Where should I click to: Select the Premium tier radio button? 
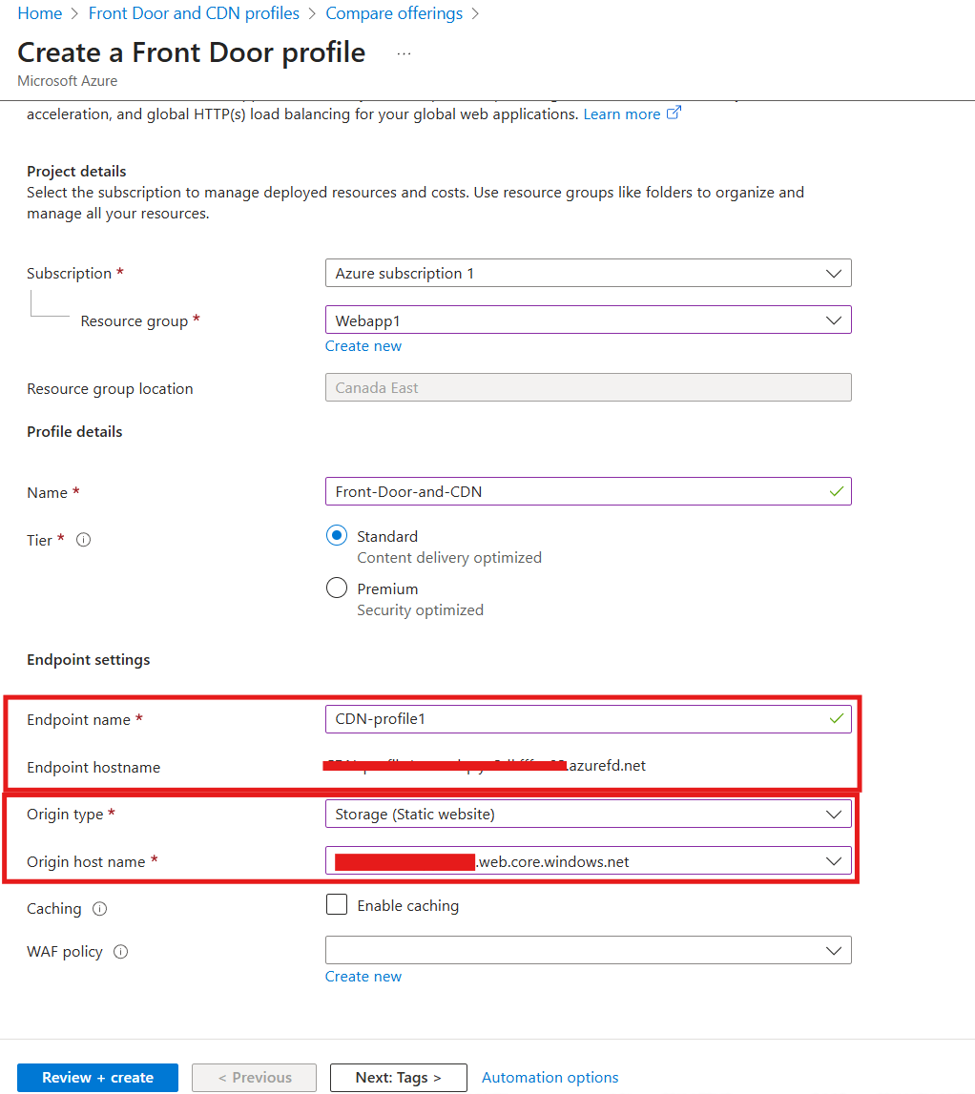click(337, 588)
